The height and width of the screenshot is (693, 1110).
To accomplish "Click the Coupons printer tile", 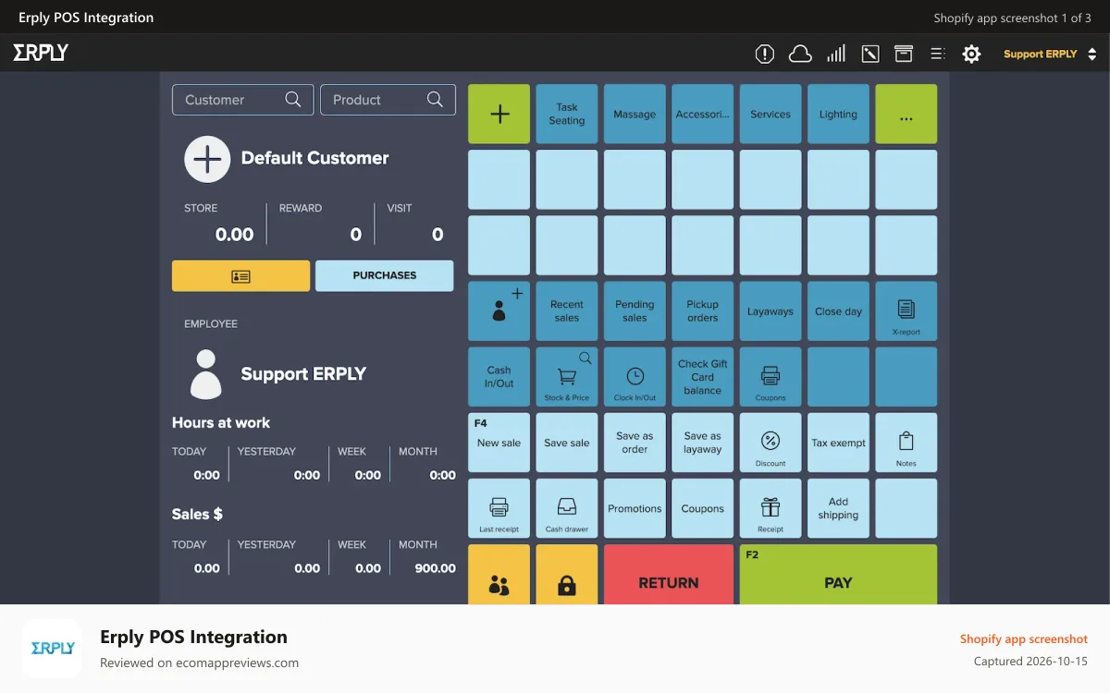I will (771, 377).
